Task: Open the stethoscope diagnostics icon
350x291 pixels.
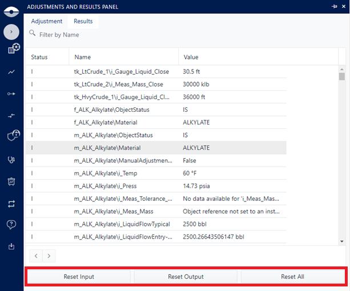Action: [11, 160]
